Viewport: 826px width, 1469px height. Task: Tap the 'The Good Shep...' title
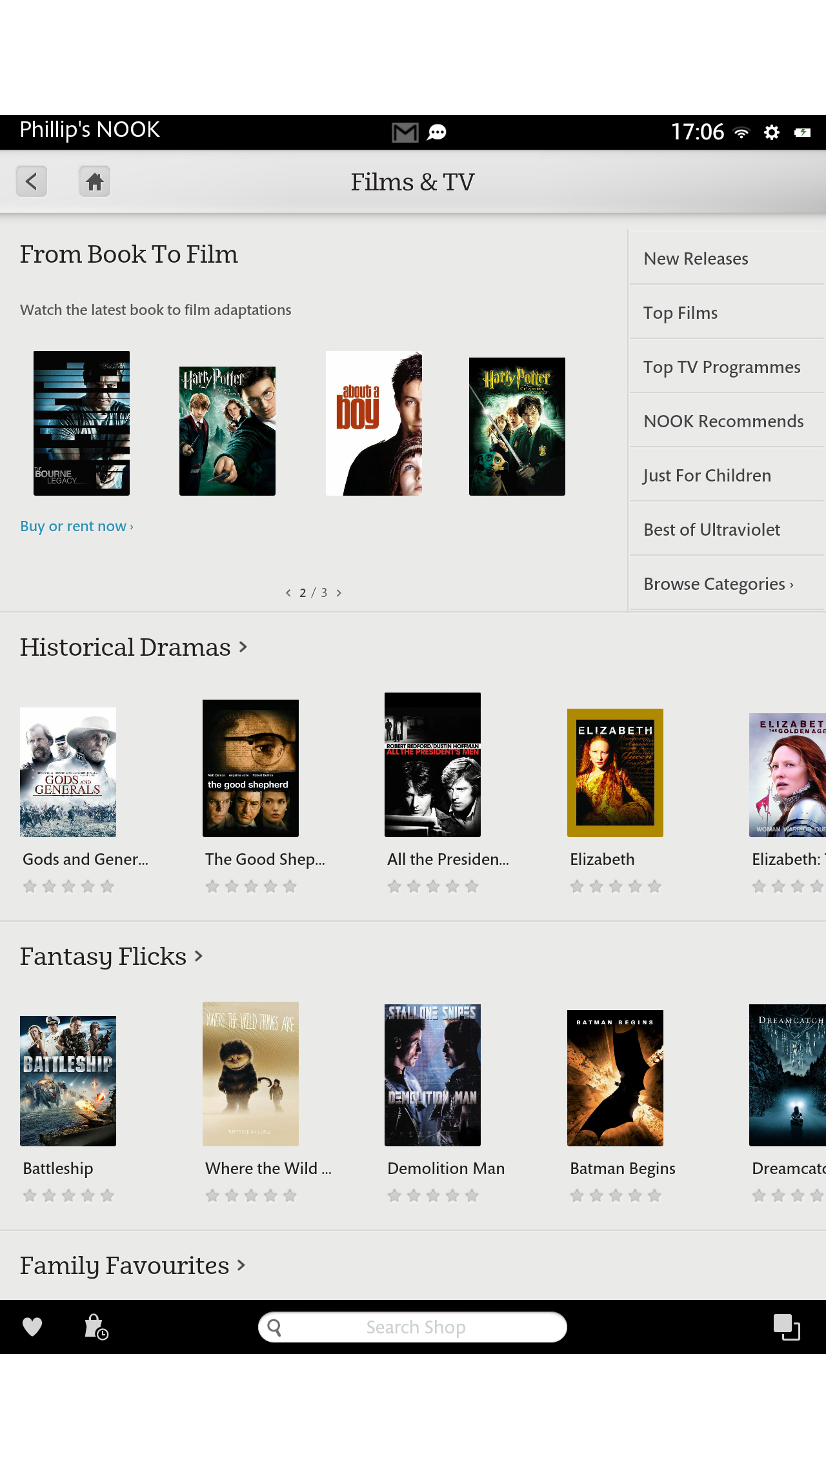pos(265,859)
